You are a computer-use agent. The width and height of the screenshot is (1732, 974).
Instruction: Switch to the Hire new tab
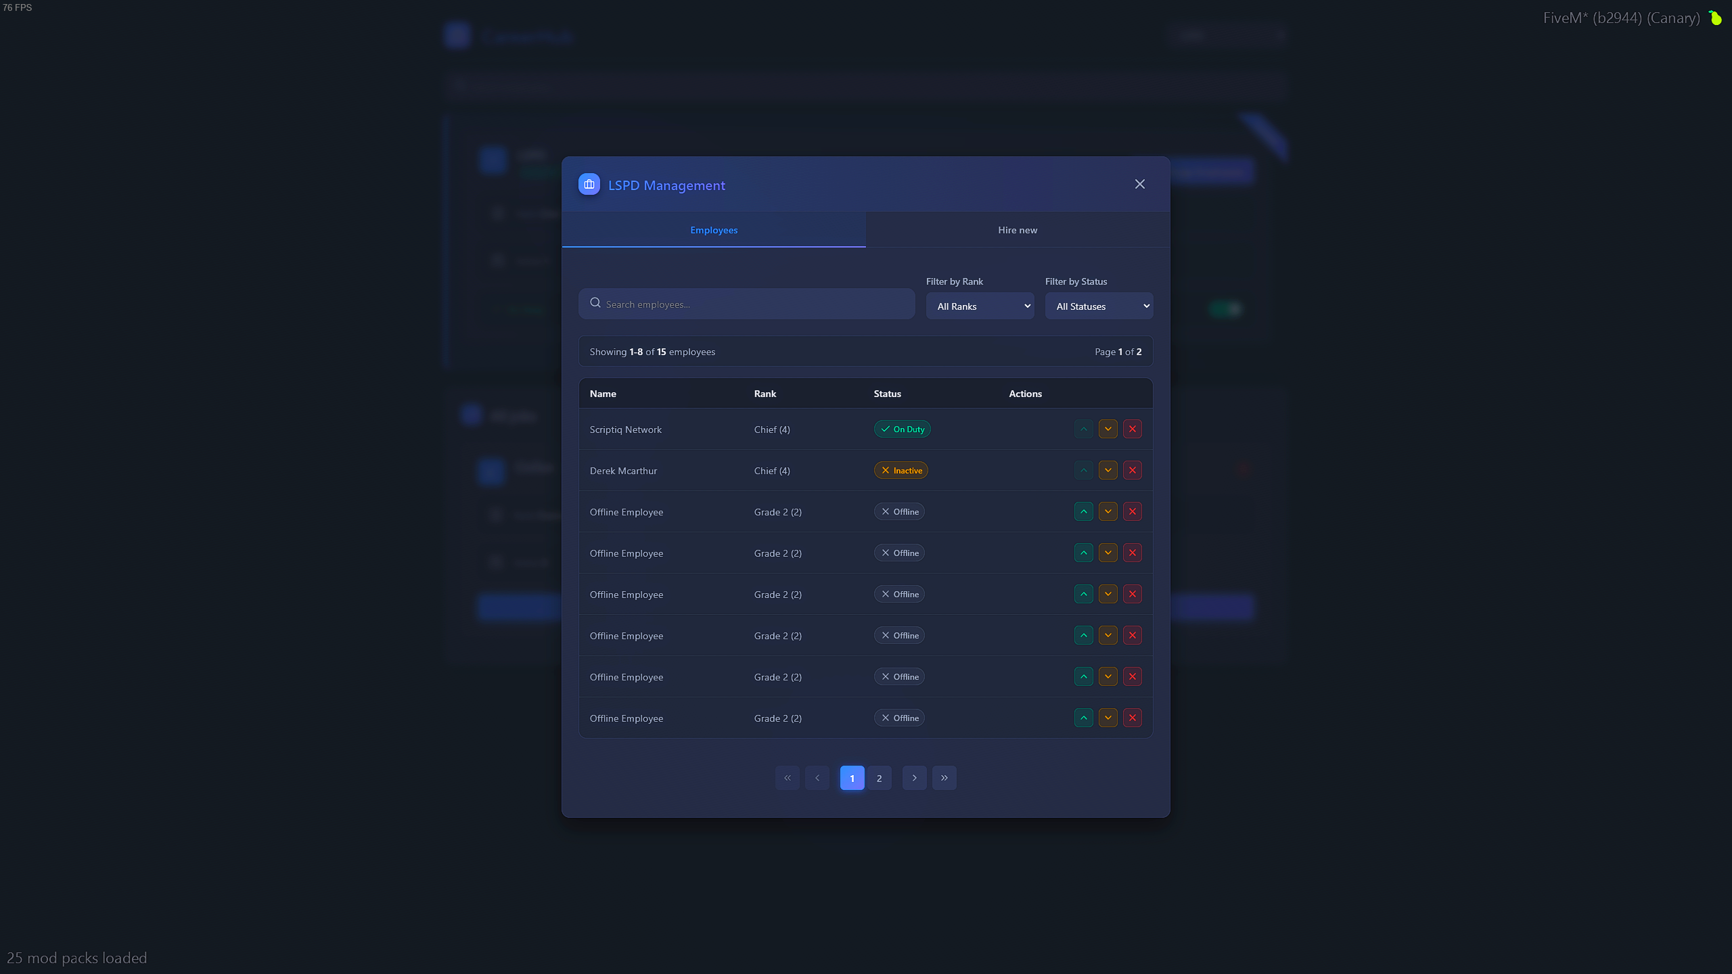(1018, 230)
